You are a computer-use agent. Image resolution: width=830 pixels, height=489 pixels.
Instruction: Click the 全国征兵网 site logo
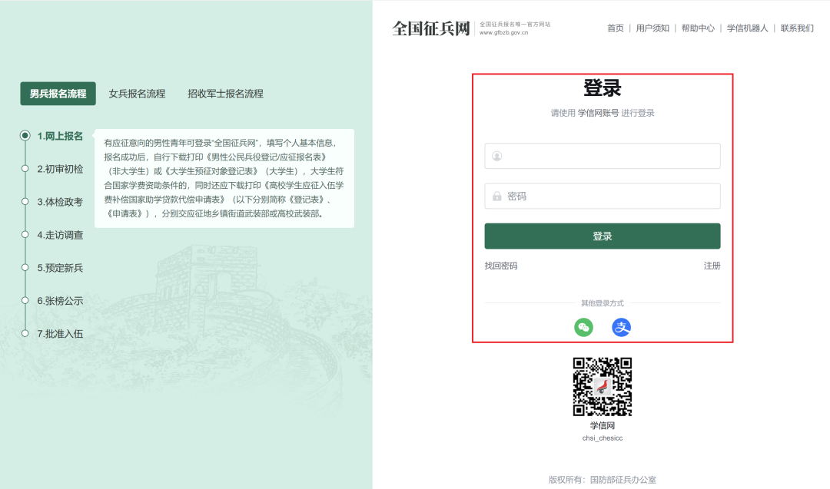(x=430, y=28)
